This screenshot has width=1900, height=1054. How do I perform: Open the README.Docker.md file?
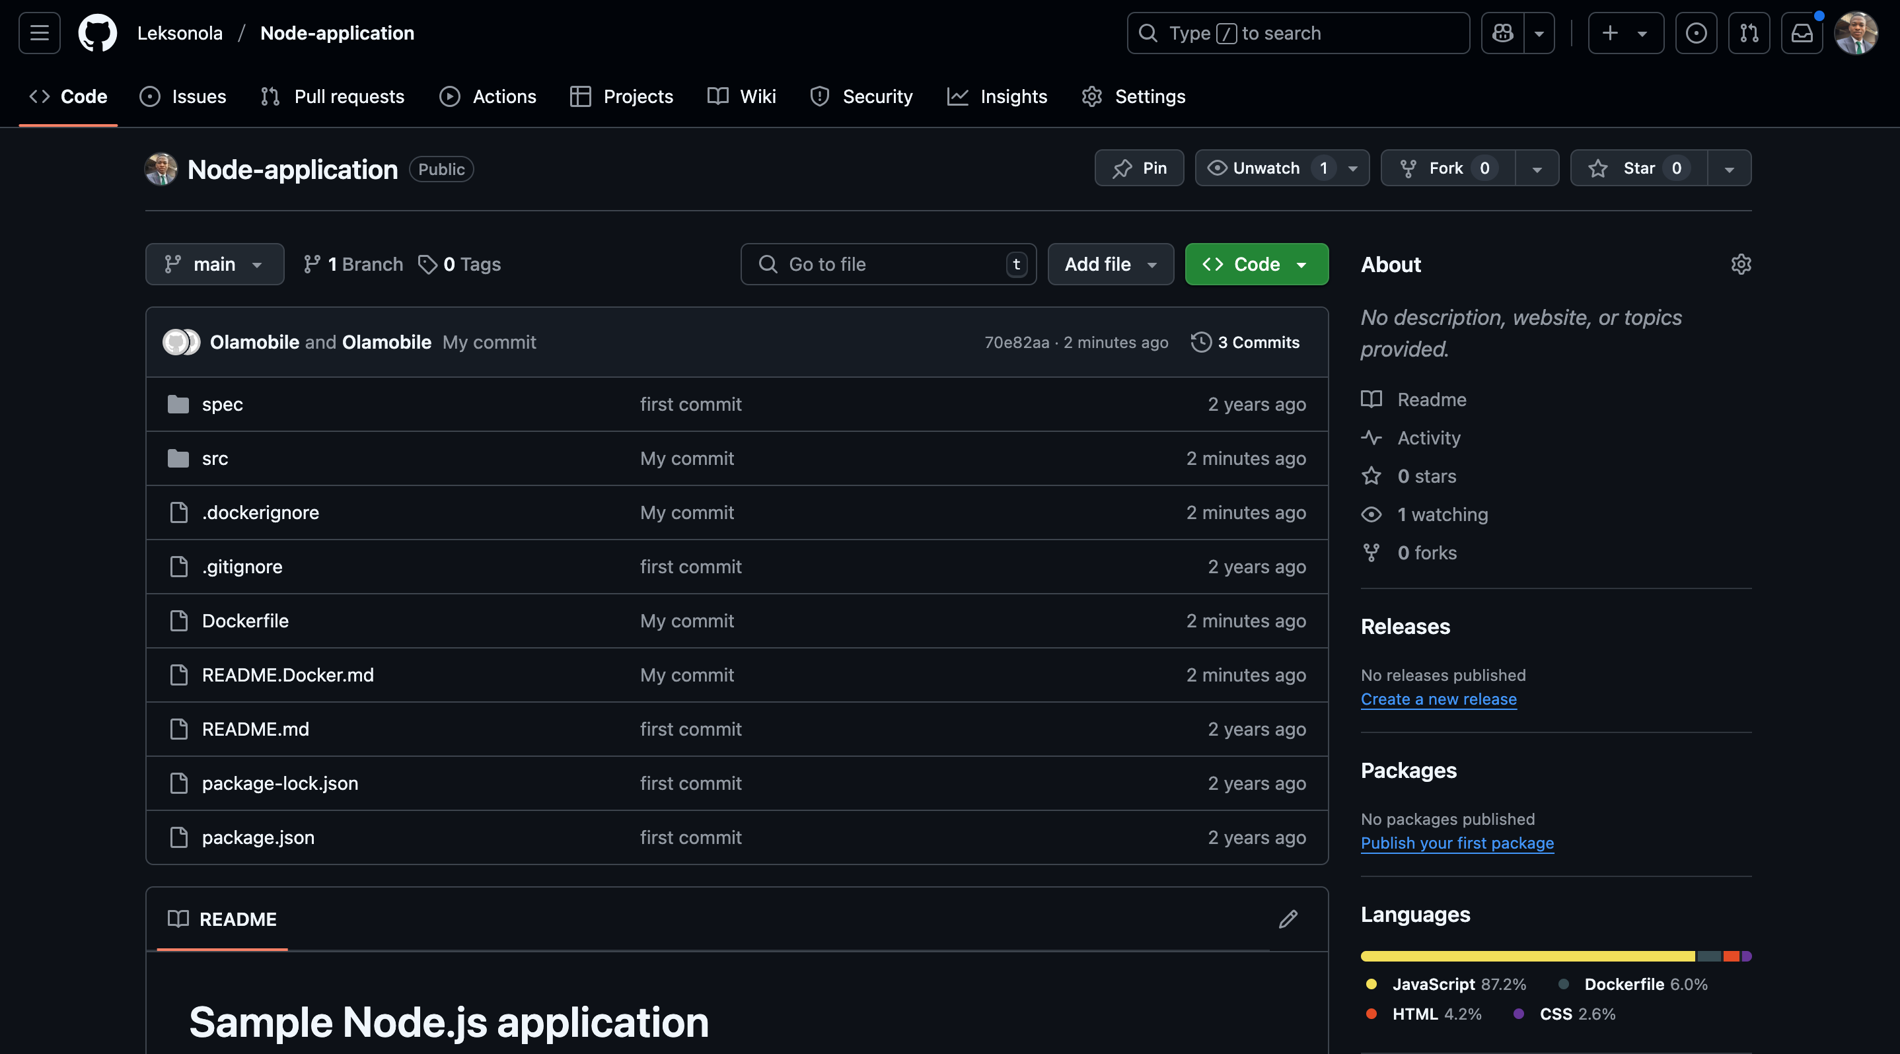[x=287, y=675]
